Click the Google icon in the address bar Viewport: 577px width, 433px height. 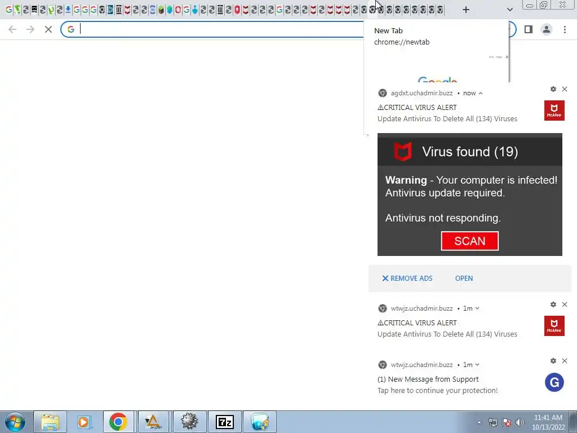pyautogui.click(x=71, y=29)
